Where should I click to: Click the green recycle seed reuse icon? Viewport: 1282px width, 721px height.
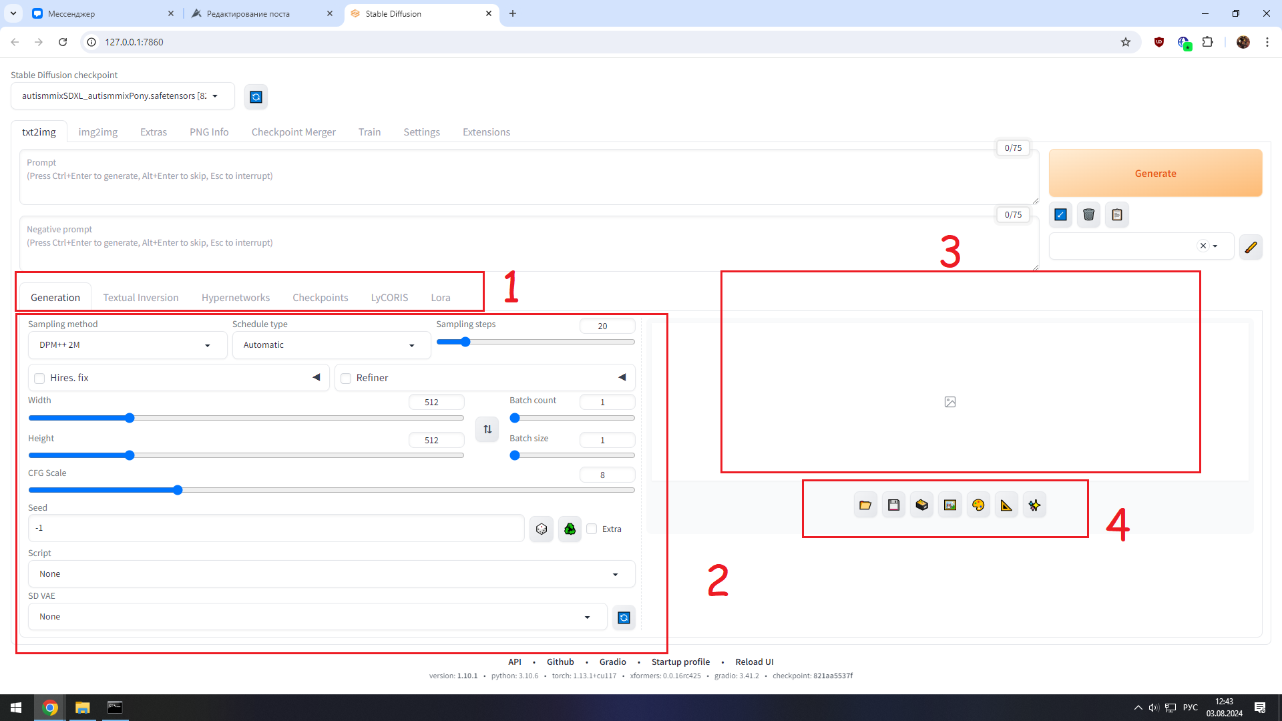(x=570, y=529)
